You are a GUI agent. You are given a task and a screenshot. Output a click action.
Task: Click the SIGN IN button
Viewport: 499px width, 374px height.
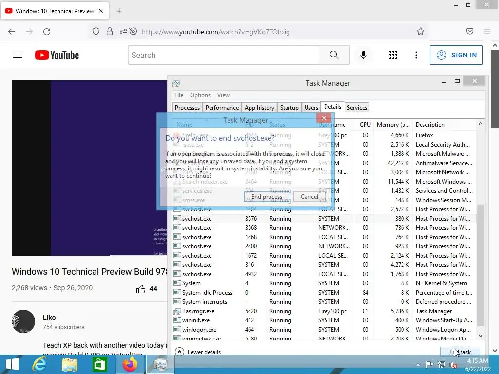tap(456, 55)
